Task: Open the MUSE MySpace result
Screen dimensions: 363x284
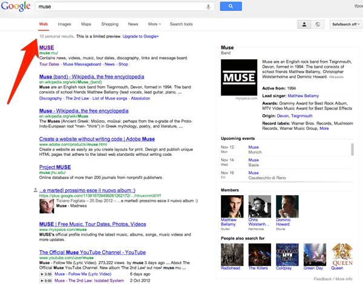Action: pyautogui.click(x=93, y=224)
